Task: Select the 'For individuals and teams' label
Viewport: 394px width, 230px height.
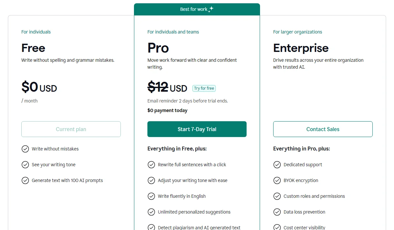Action: 173,32
